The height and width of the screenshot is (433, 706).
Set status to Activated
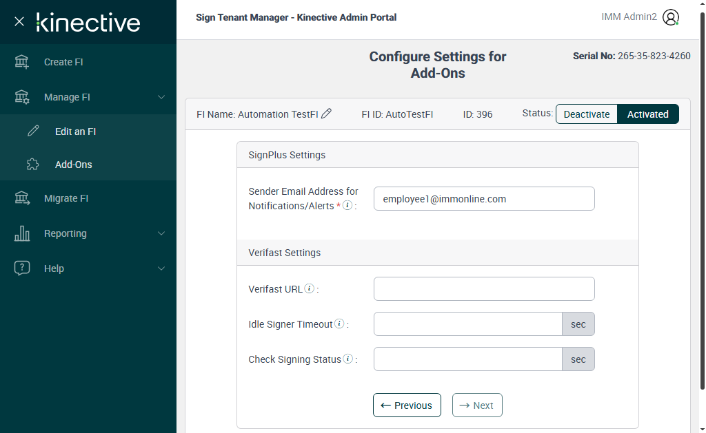click(647, 114)
